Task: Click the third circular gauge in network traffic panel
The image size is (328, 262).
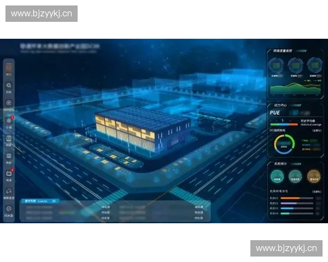Action: click(314, 65)
